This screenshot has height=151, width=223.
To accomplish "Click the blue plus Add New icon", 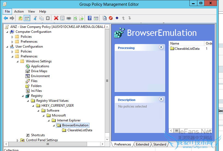I will (x=117, y=18).
